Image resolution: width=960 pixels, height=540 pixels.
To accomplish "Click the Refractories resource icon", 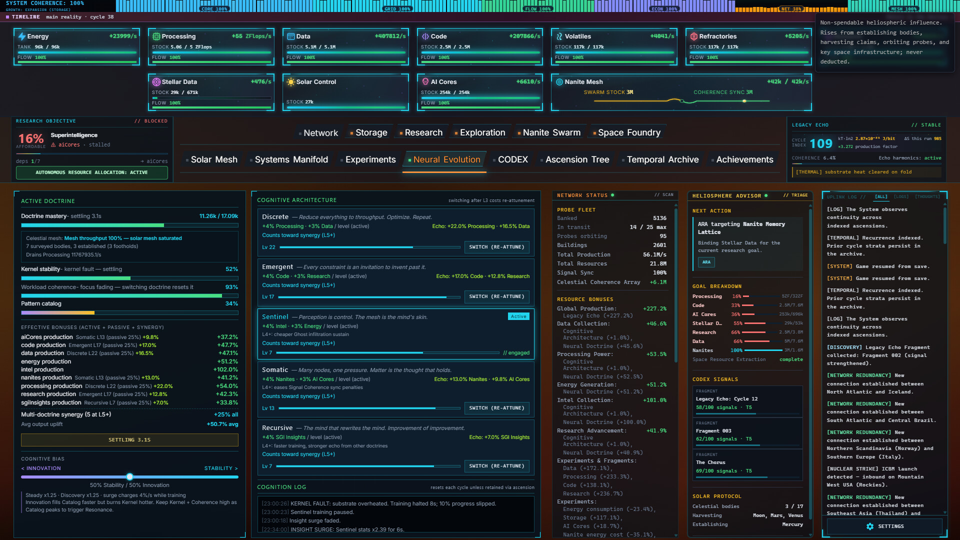I will pyautogui.click(x=693, y=36).
